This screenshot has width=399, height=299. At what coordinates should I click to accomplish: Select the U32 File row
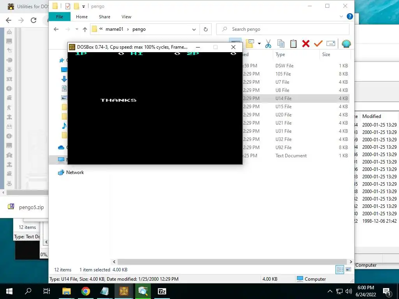[295, 139]
